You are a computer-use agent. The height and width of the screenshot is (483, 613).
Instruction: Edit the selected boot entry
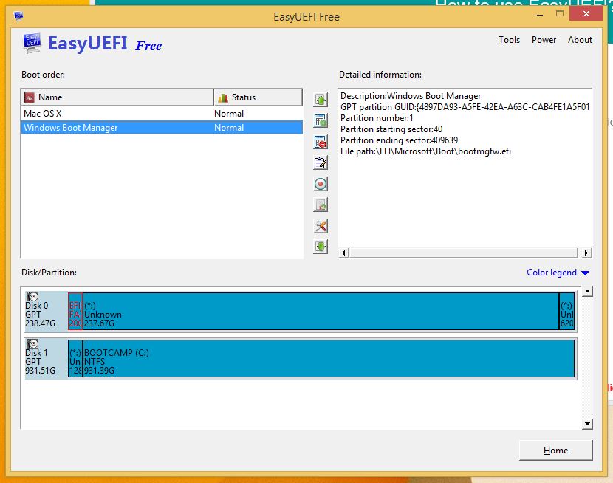coord(321,163)
